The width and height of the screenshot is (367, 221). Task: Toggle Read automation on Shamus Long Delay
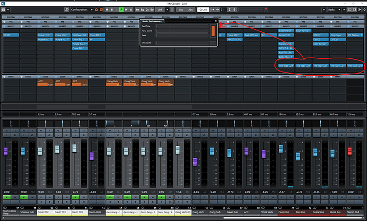7,197
